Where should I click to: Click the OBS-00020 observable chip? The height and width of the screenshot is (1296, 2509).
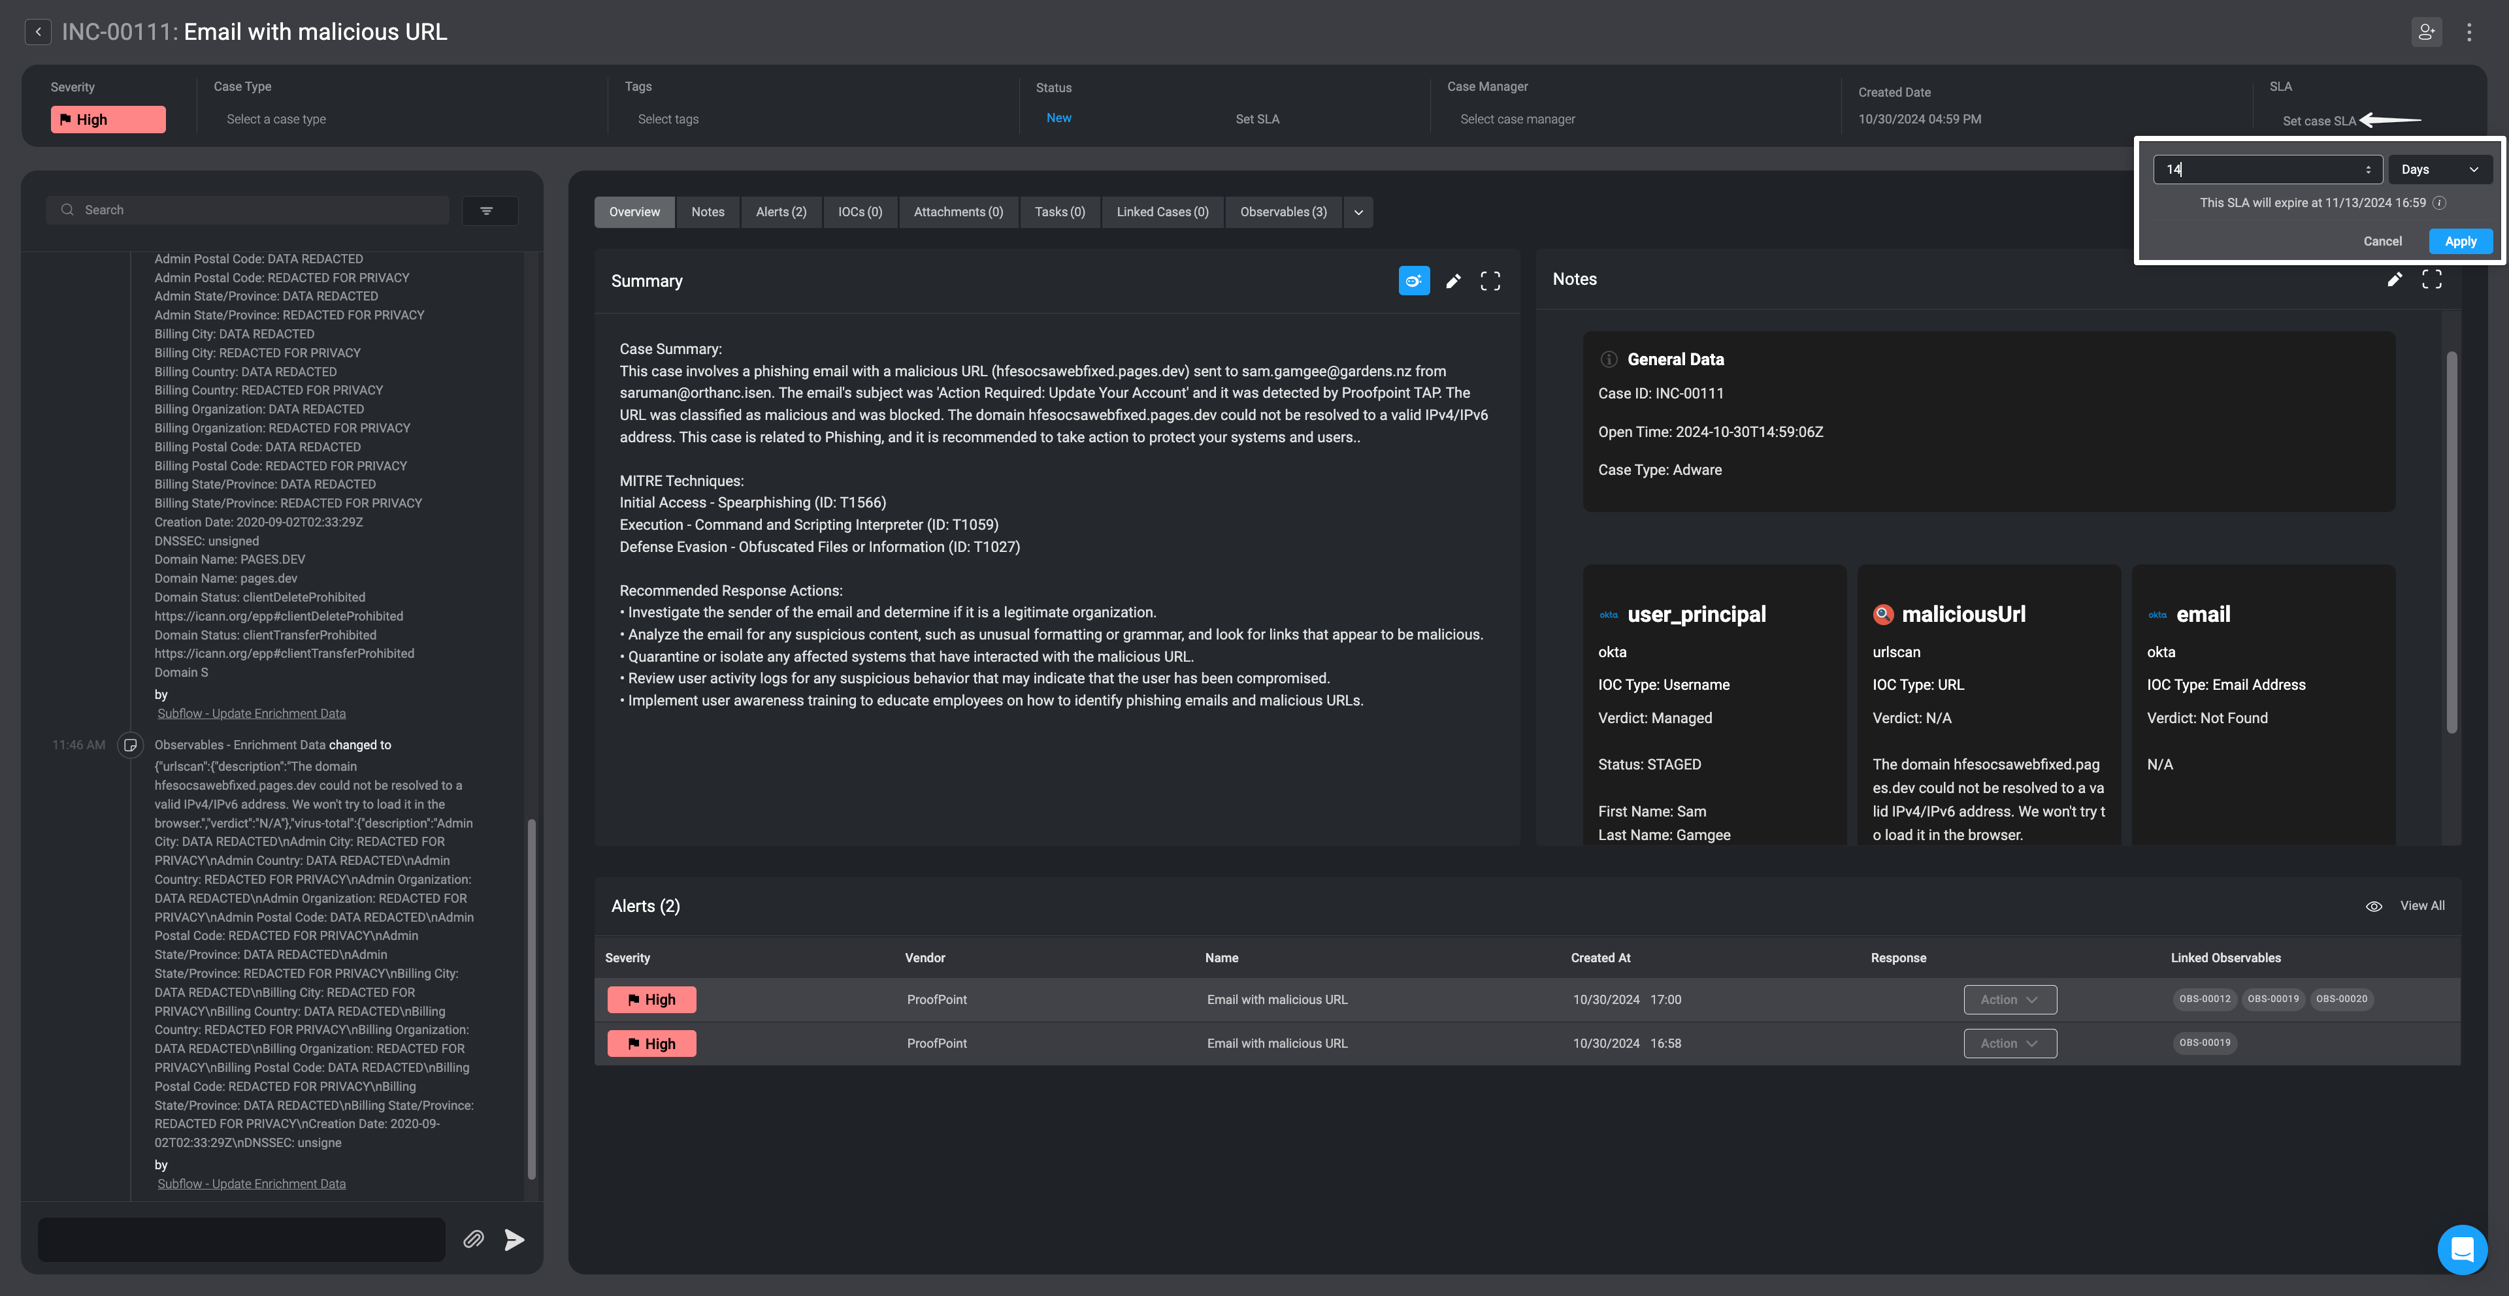[x=2340, y=999]
